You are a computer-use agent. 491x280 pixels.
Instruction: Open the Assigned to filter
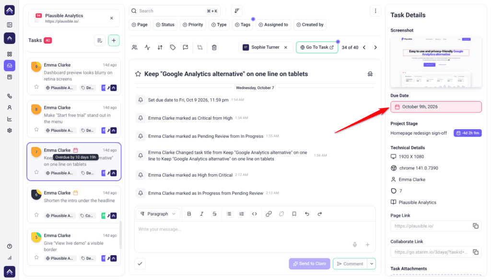[273, 25]
